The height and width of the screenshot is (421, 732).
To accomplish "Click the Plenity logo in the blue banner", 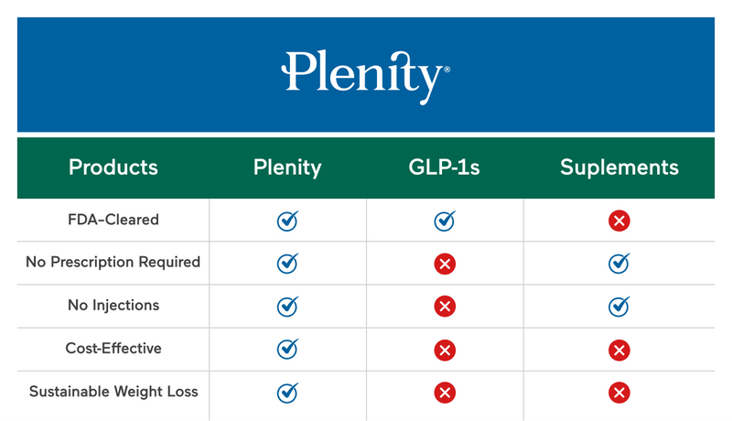I will tap(365, 73).
